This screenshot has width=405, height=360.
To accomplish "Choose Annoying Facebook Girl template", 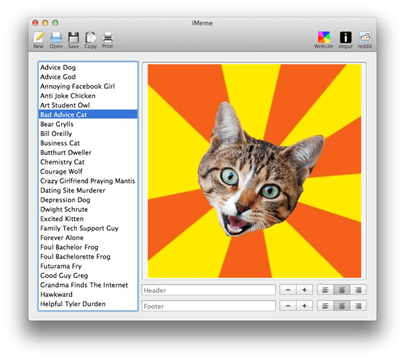I will click(x=88, y=86).
